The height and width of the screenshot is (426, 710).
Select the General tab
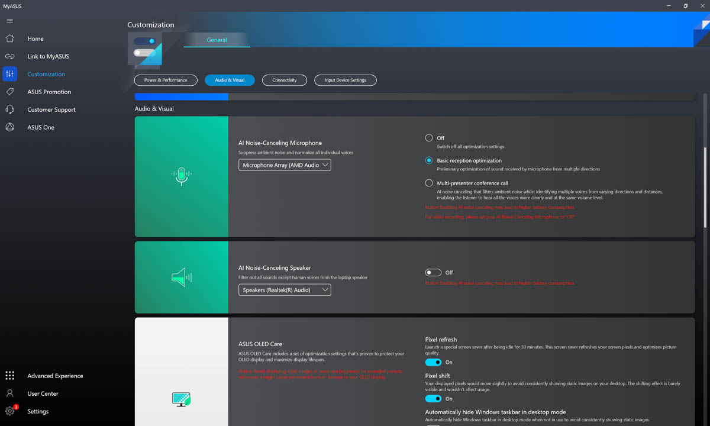point(217,40)
